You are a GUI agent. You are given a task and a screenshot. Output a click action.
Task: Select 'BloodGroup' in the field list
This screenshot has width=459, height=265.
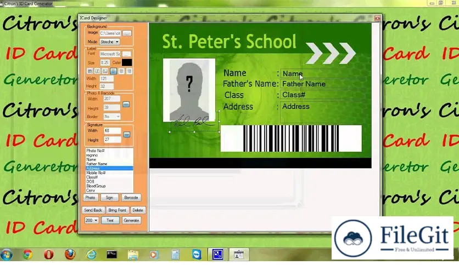click(x=109, y=186)
